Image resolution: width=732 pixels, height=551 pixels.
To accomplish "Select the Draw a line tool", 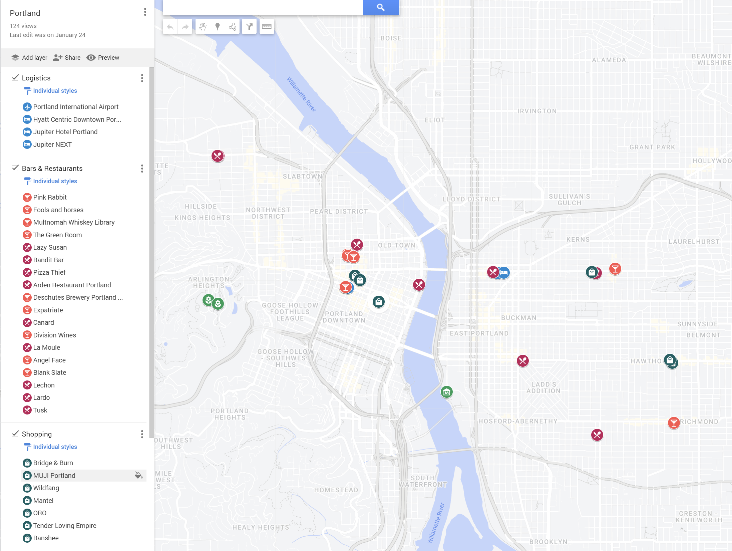I will [233, 27].
